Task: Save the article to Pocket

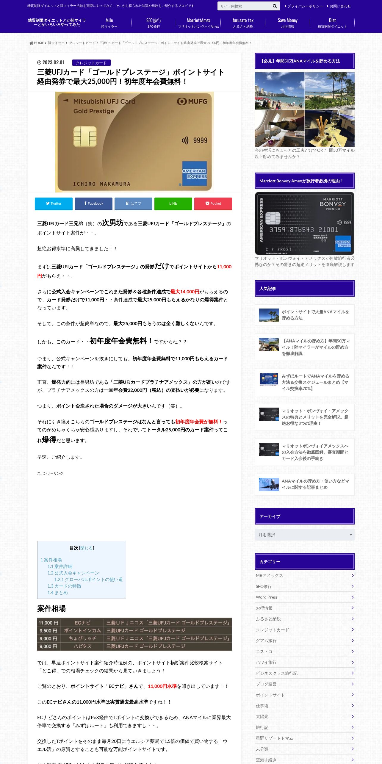Action: pyautogui.click(x=213, y=203)
